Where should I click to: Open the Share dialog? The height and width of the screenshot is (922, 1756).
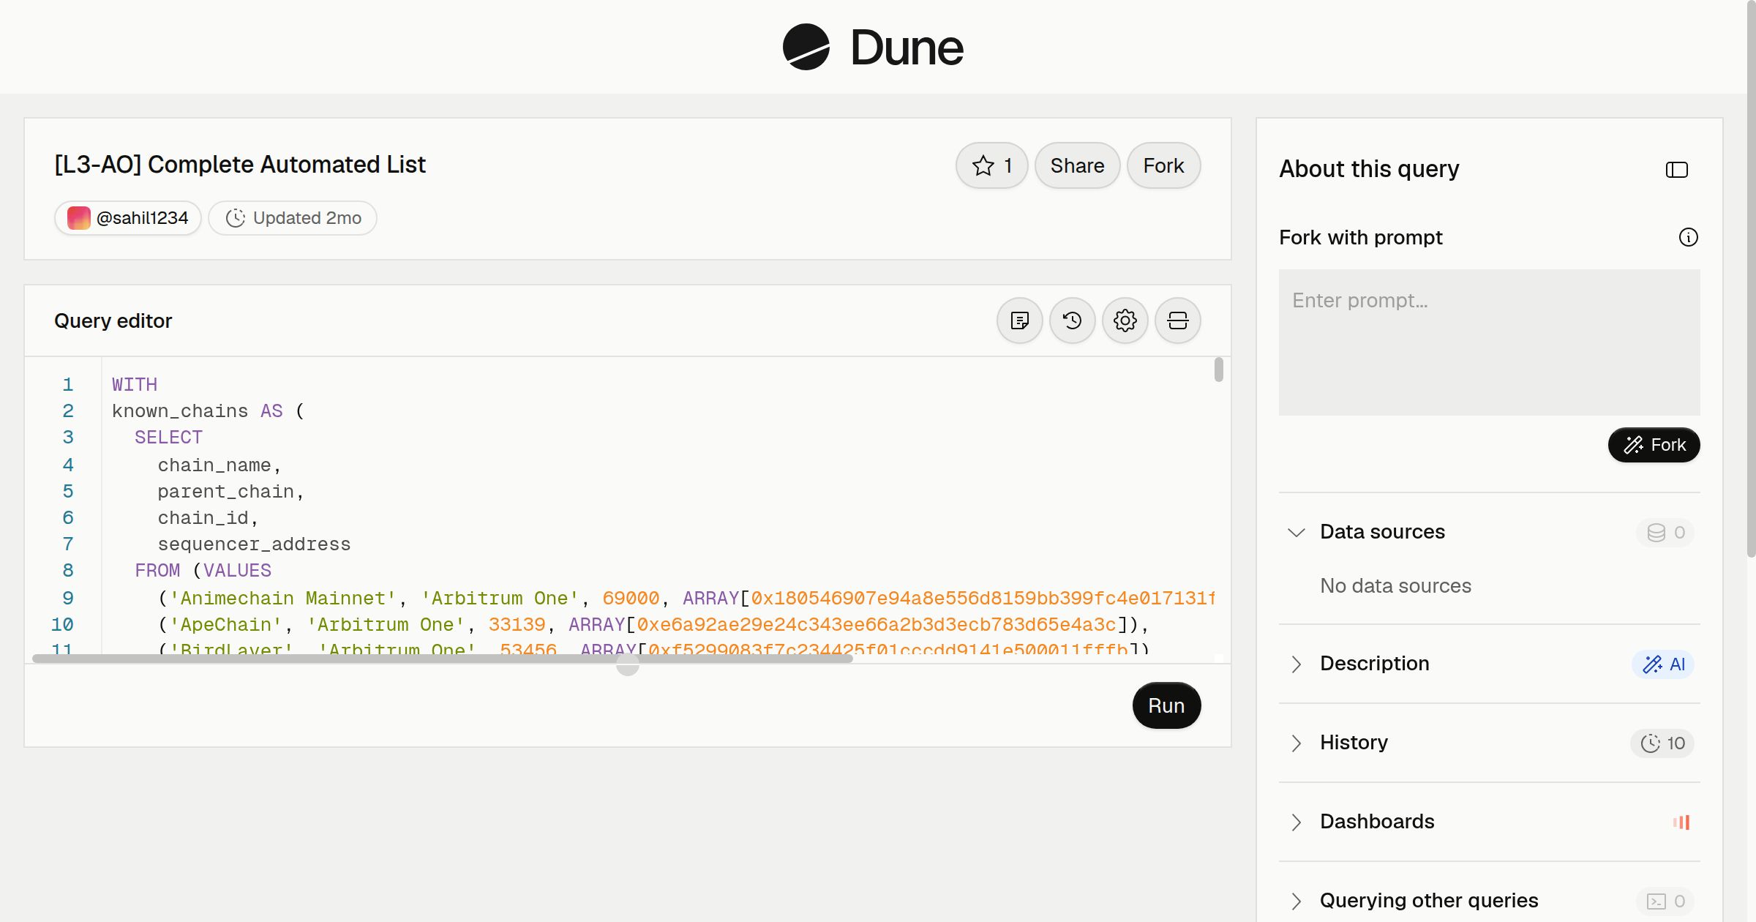1077,165
